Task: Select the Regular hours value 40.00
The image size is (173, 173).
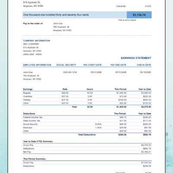Action: 90,93
